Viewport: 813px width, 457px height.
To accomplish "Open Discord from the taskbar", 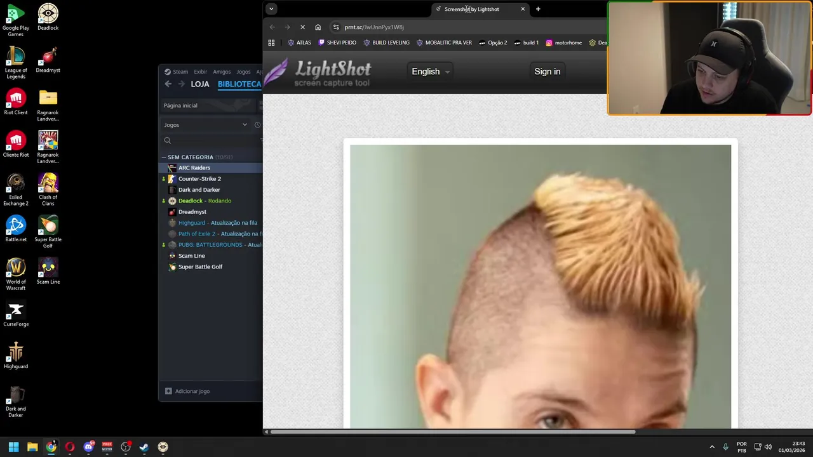I will point(88,447).
